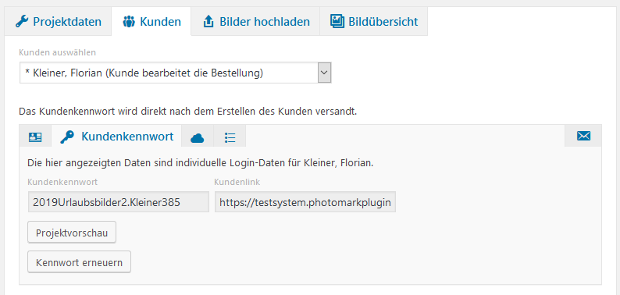Click the Kundenkennwort password field
Screen dimensions: 620x295
tap(118, 202)
